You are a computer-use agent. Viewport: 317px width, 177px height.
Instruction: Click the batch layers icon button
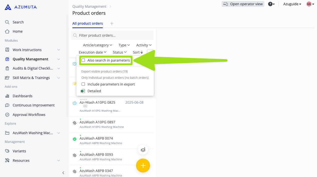coord(143,150)
